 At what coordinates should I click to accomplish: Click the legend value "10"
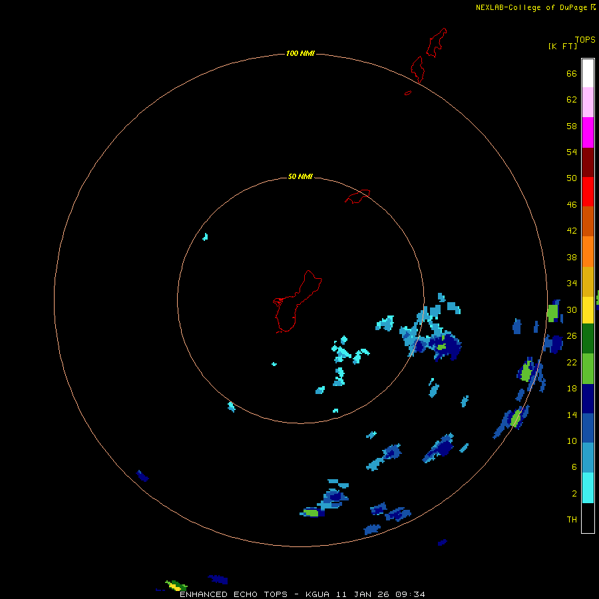(x=572, y=441)
